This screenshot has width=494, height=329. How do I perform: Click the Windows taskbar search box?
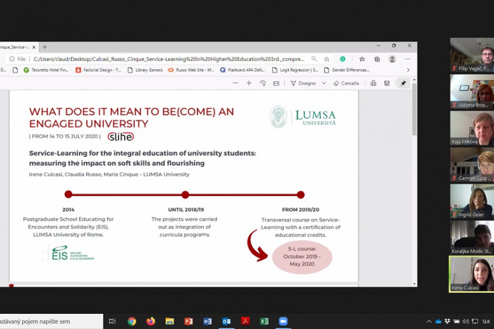pyautogui.click(x=51, y=321)
